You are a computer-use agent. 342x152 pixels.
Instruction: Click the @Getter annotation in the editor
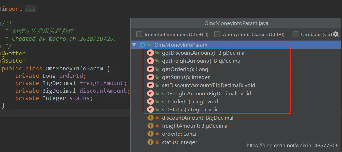[14, 53]
